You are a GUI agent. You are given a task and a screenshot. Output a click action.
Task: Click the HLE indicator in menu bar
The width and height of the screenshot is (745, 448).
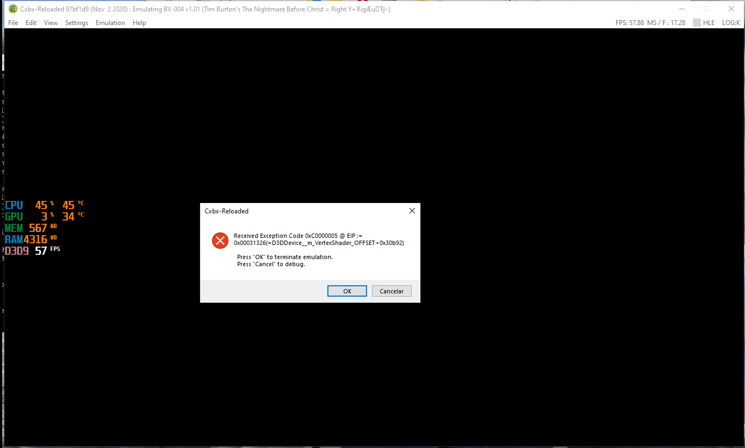pyautogui.click(x=709, y=23)
